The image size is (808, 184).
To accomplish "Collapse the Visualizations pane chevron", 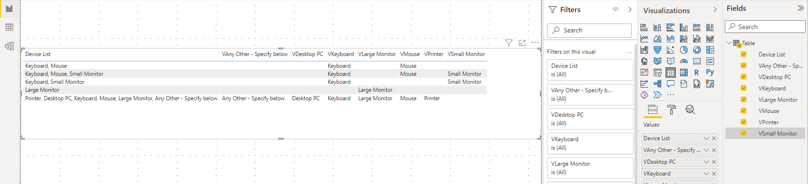I will [715, 10].
